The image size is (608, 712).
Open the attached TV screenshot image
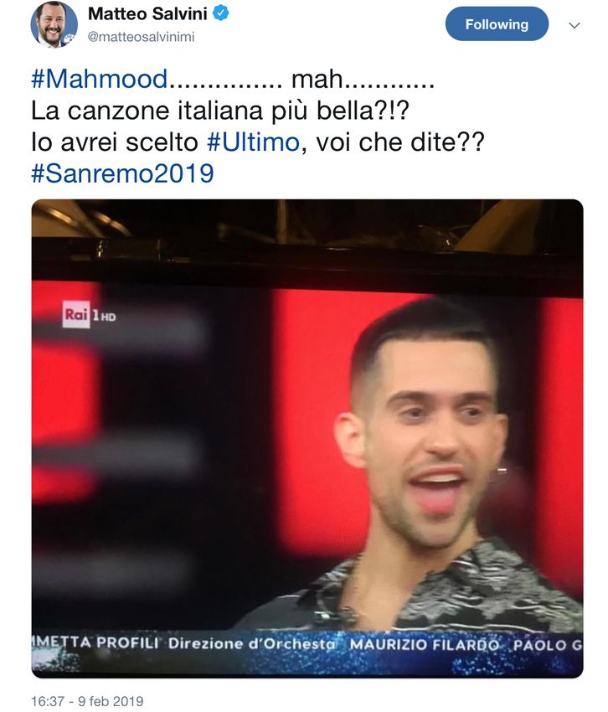point(307,439)
